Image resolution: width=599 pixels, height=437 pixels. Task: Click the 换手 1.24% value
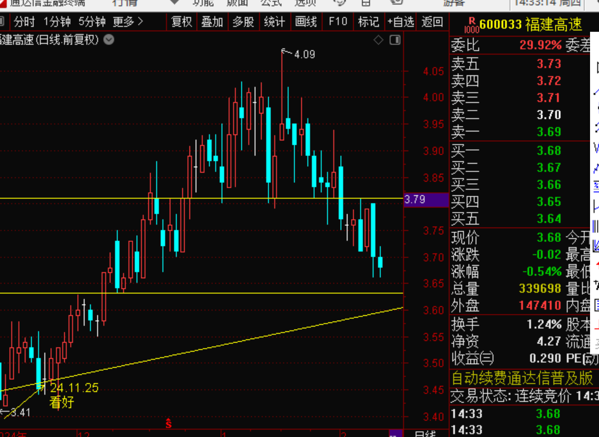pyautogui.click(x=544, y=324)
